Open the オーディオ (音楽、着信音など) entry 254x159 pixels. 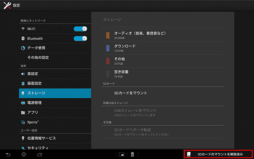(x=163, y=35)
